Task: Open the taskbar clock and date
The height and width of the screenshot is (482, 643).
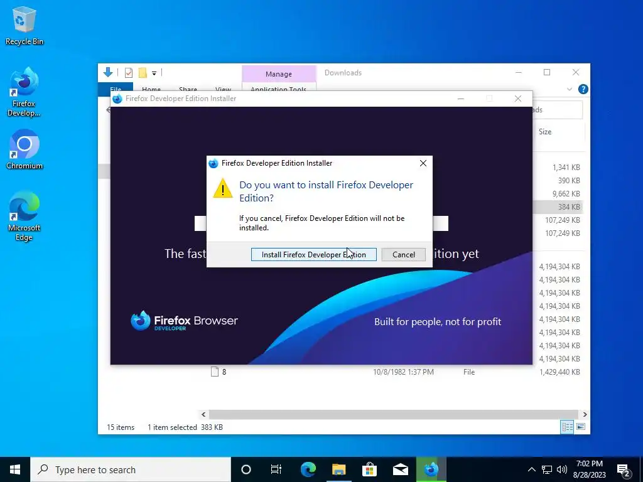Action: [590, 469]
